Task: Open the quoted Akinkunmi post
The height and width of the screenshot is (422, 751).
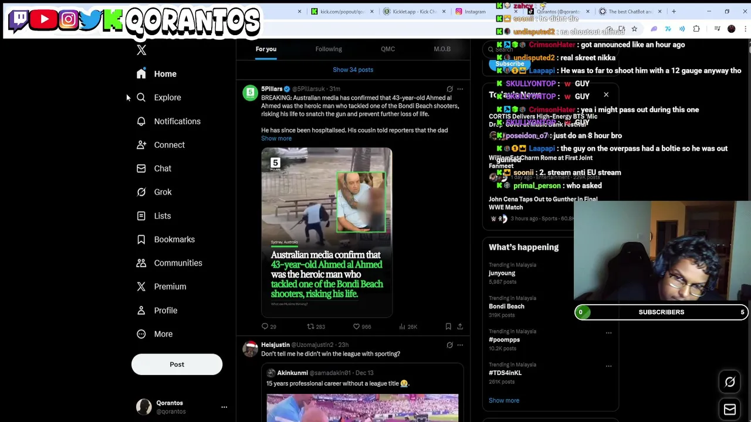Action: pyautogui.click(x=363, y=393)
